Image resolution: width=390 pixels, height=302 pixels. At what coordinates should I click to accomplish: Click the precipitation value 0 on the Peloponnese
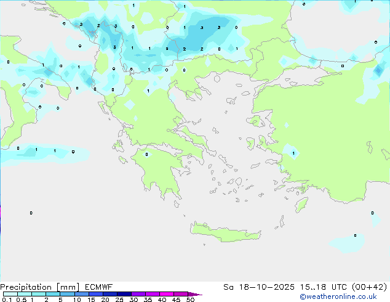(147, 155)
